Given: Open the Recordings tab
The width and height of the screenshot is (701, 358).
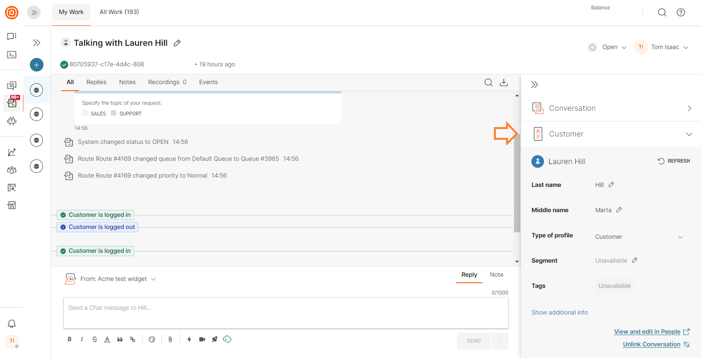Looking at the screenshot, I should click(167, 82).
